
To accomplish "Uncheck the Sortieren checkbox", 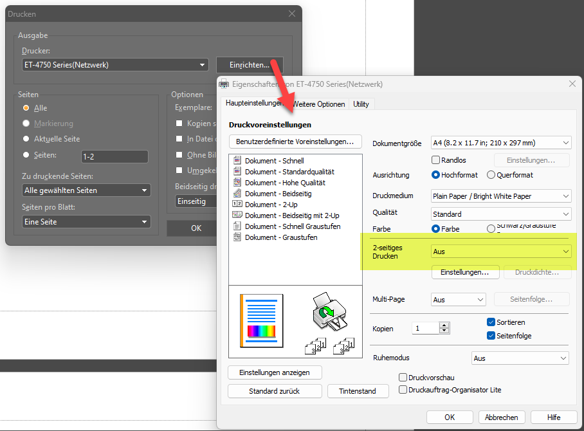I will (x=491, y=322).
